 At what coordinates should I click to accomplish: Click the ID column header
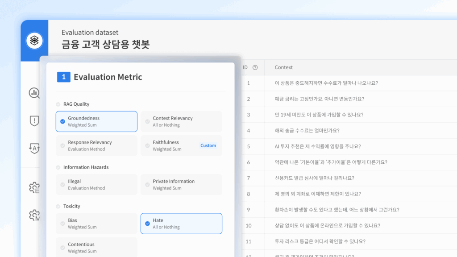(x=245, y=67)
